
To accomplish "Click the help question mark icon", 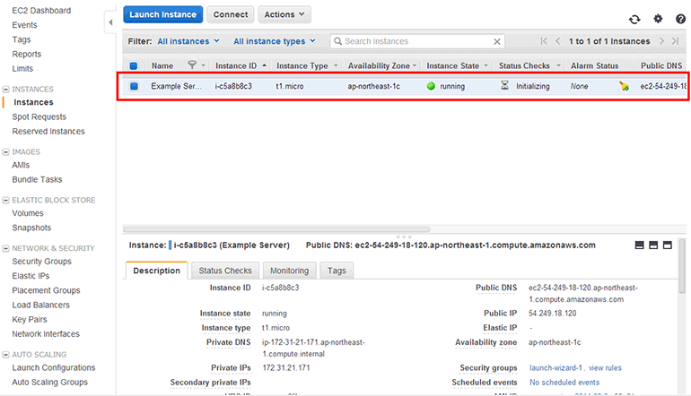I will (x=680, y=19).
